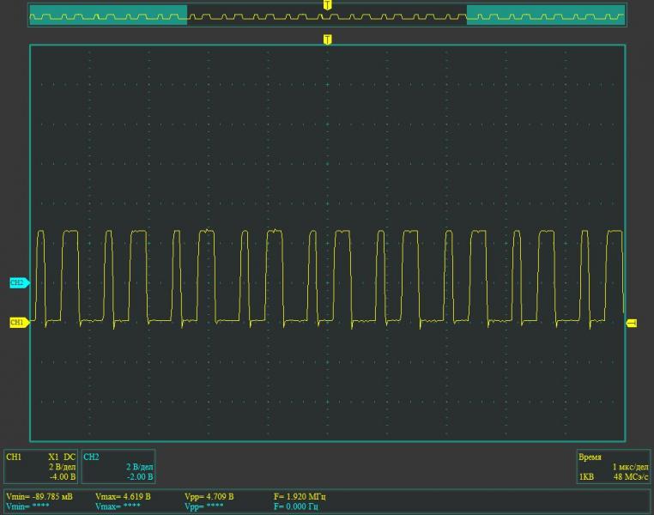This screenshot has height=515, width=654.
Task: Click the right teal region of overview strip
Action: tap(546, 15)
